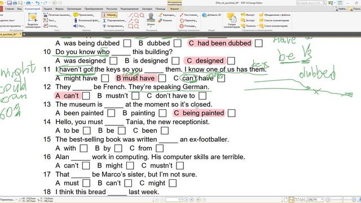The height and width of the screenshot is (203, 361).
Task: Click Объединение с файлом button
Action: [x=275, y=15]
